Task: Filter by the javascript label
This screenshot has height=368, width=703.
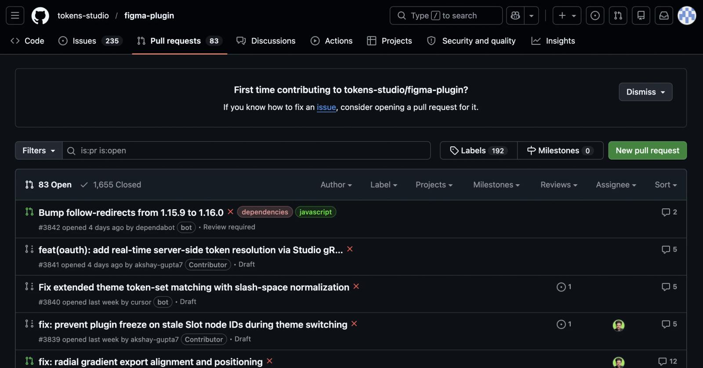Action: tap(315, 212)
